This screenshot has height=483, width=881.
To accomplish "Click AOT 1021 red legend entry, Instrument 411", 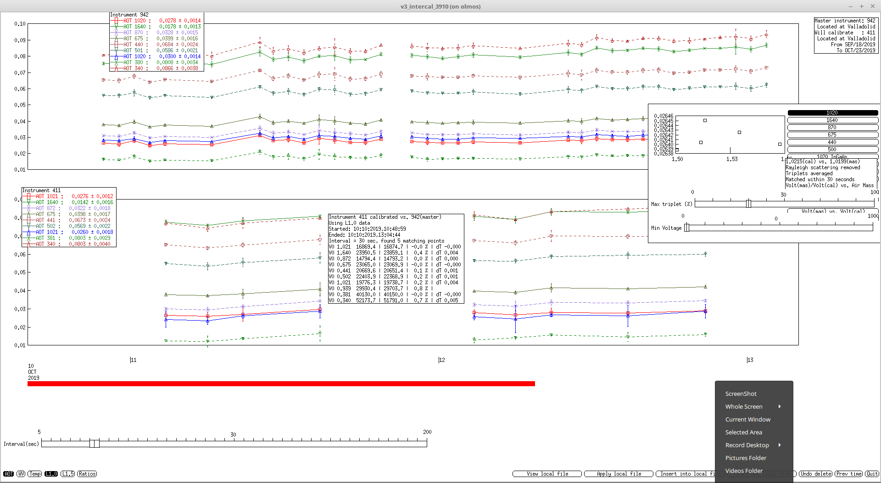I will point(68,196).
